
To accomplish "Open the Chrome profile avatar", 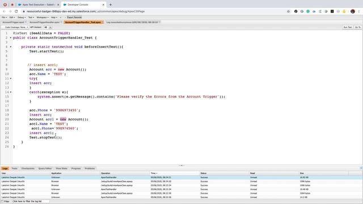I will (x=353, y=11).
